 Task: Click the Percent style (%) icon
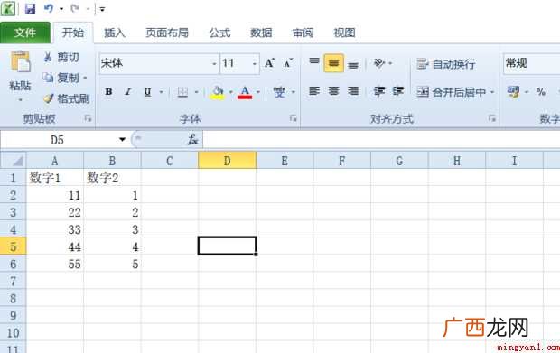[541, 92]
